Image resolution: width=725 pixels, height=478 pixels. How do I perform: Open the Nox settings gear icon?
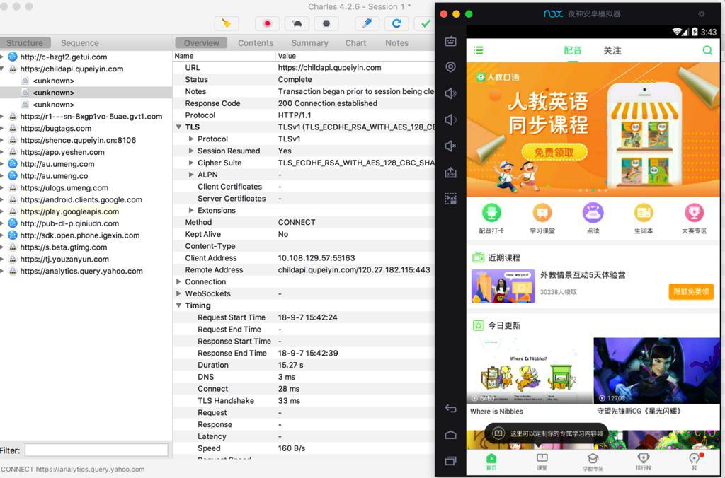pos(702,14)
